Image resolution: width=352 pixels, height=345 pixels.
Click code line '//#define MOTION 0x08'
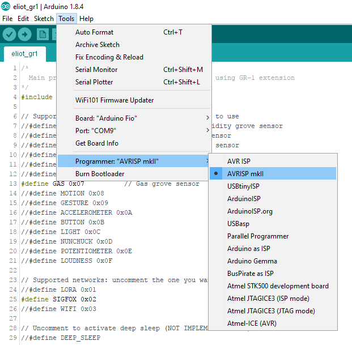point(62,193)
